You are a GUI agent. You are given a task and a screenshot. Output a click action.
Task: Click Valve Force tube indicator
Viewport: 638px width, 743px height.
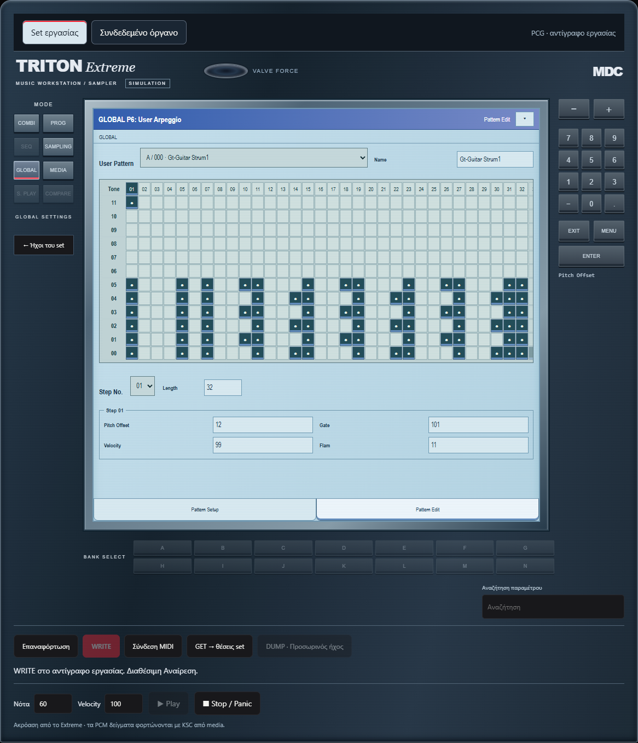225,71
